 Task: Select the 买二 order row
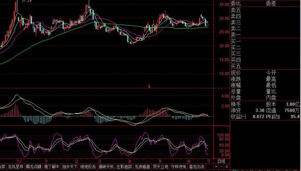pos(266,47)
